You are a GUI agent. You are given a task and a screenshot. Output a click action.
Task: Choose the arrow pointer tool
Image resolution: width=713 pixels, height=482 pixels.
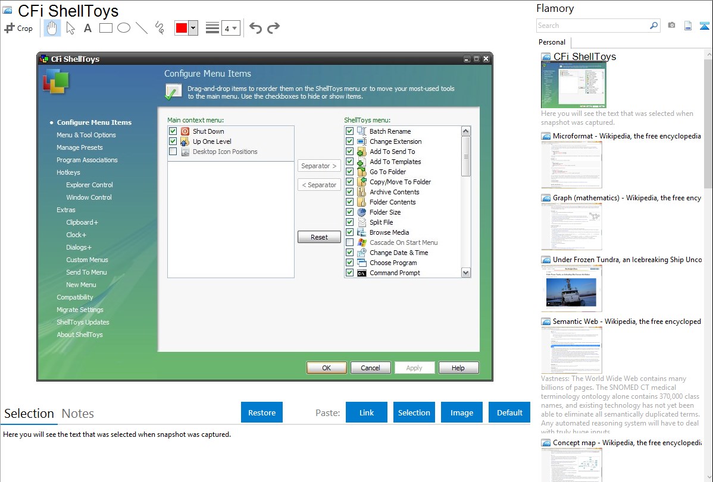pyautogui.click(x=70, y=28)
